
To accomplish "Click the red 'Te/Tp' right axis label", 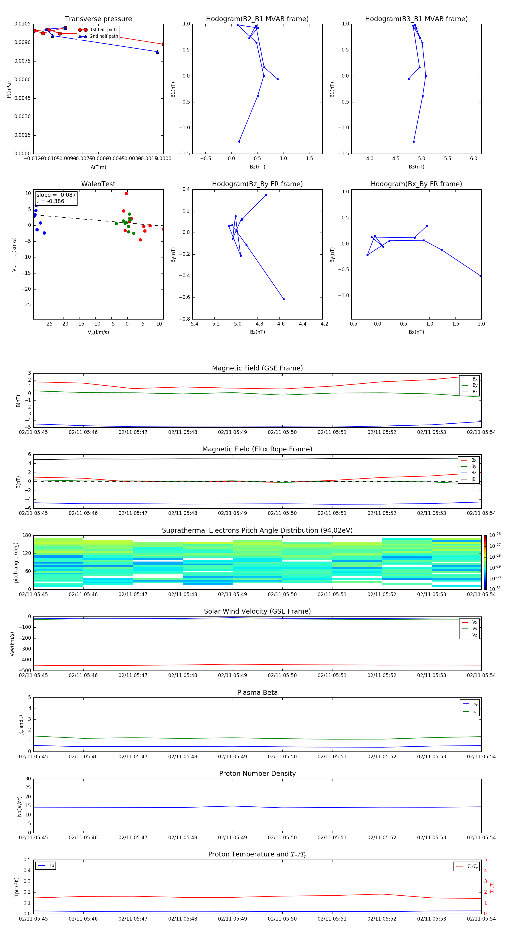I will [x=493, y=887].
